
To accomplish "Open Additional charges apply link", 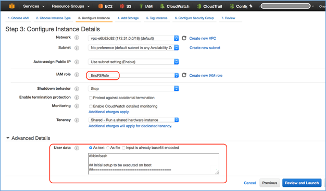I will point(109,112).
